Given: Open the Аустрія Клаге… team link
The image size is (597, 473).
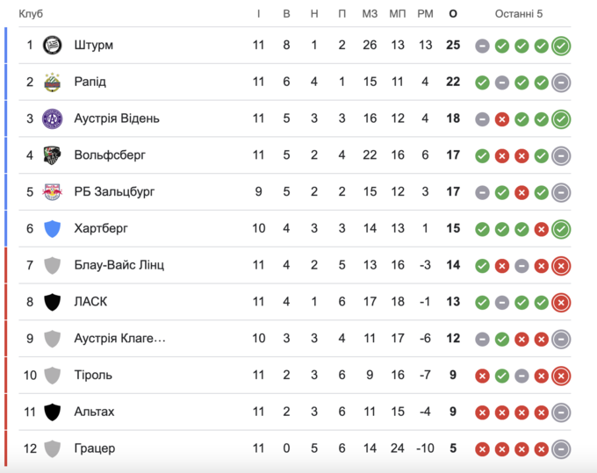Looking at the screenshot, I should pyautogui.click(x=119, y=339).
